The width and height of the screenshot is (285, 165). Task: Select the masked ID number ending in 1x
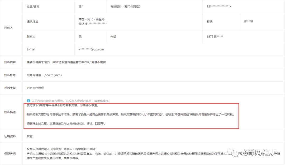(219, 7)
